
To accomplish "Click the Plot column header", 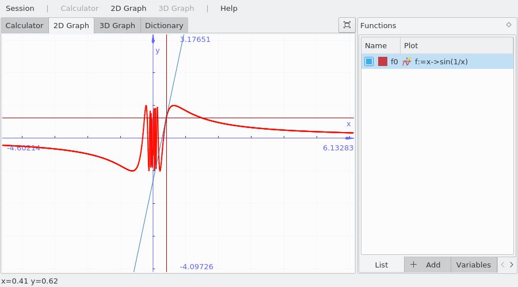I will click(456, 46).
